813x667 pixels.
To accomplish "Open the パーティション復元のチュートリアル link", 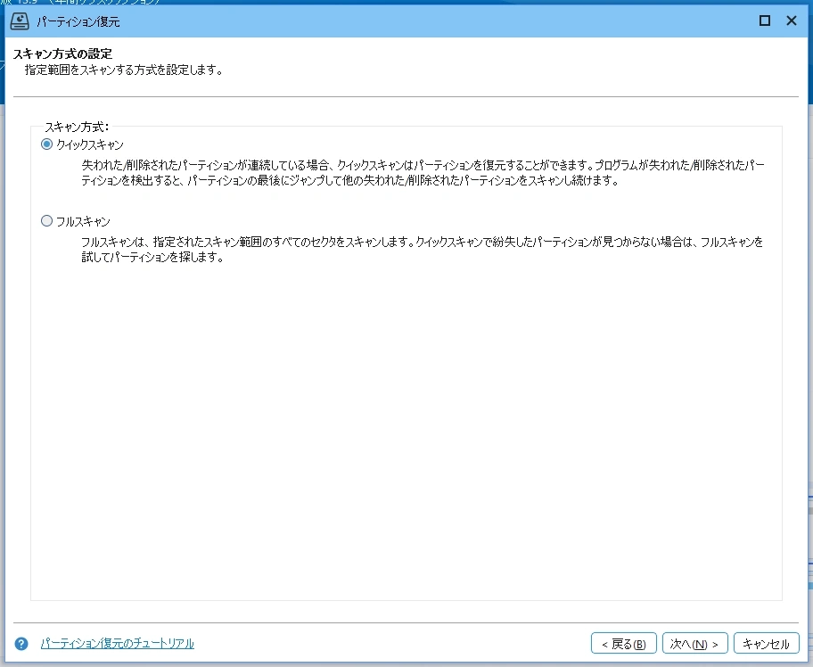I will pos(117,644).
